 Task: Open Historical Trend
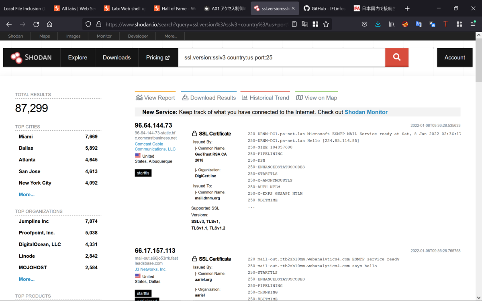(265, 98)
